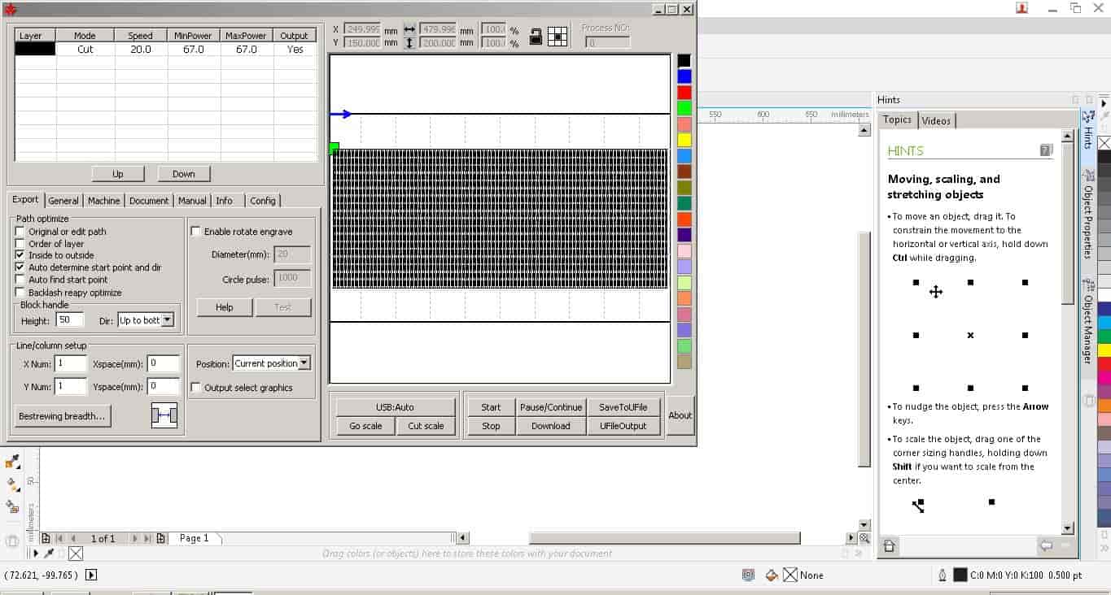
Task: Open the Object Properties docker tab
Action: pyautogui.click(x=1088, y=214)
